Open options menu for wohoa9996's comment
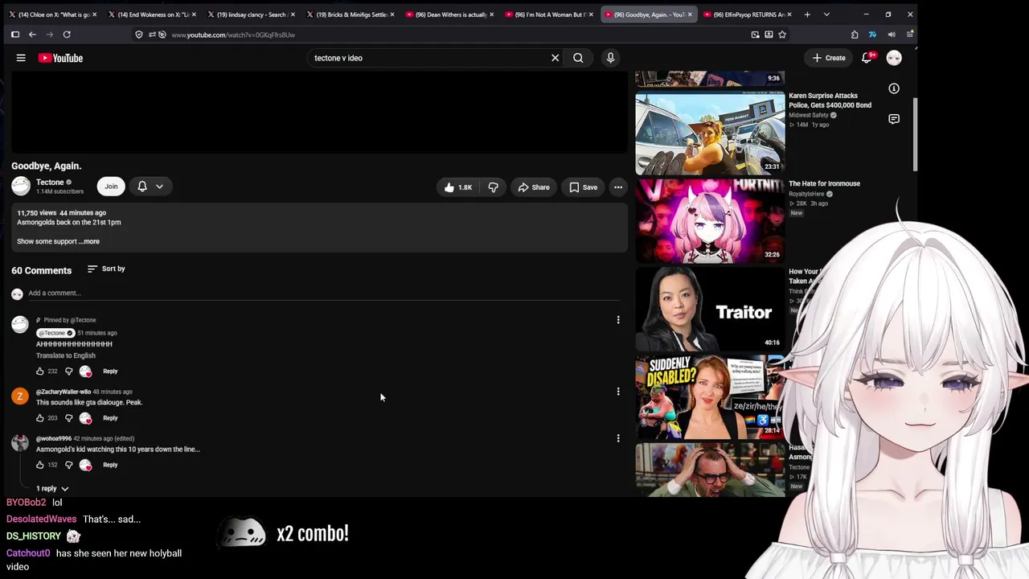Image resolution: width=1029 pixels, height=579 pixels. pyautogui.click(x=618, y=438)
